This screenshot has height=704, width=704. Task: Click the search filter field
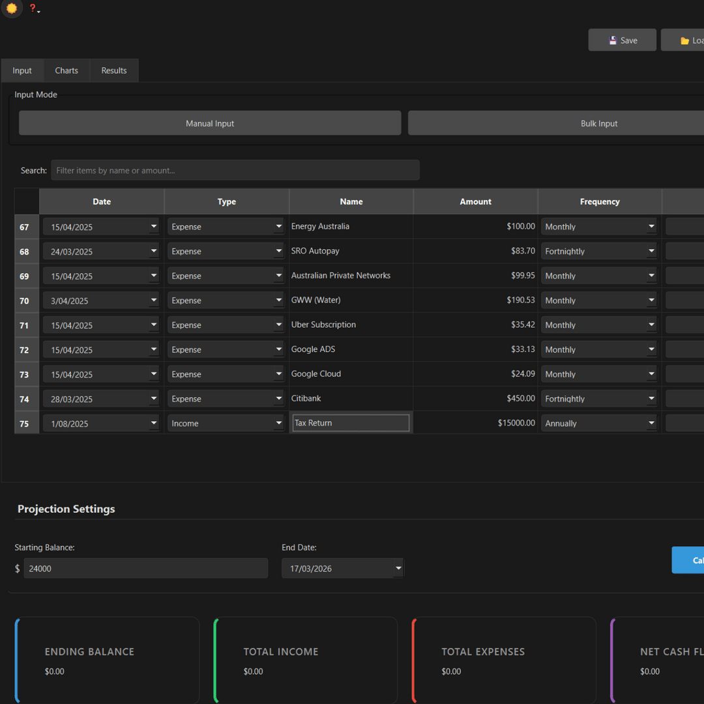click(235, 170)
